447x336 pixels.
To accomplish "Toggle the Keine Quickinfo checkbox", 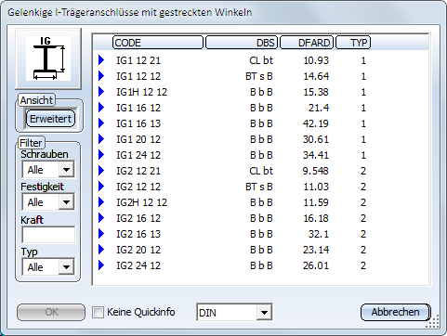I will tap(98, 312).
